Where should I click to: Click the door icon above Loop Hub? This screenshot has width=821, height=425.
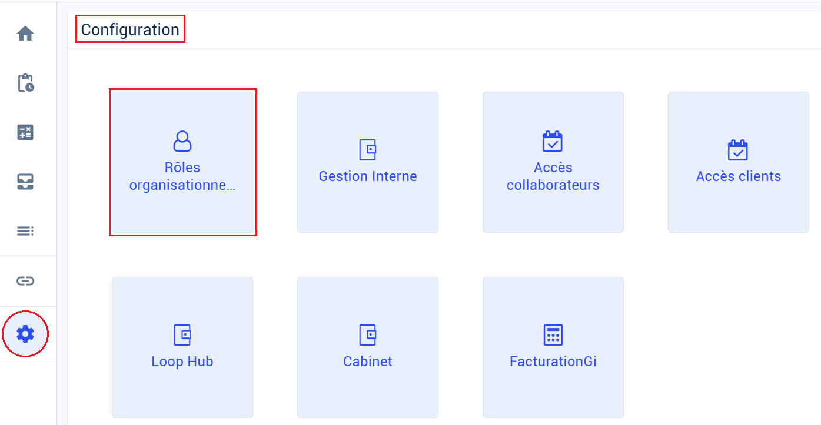(182, 335)
